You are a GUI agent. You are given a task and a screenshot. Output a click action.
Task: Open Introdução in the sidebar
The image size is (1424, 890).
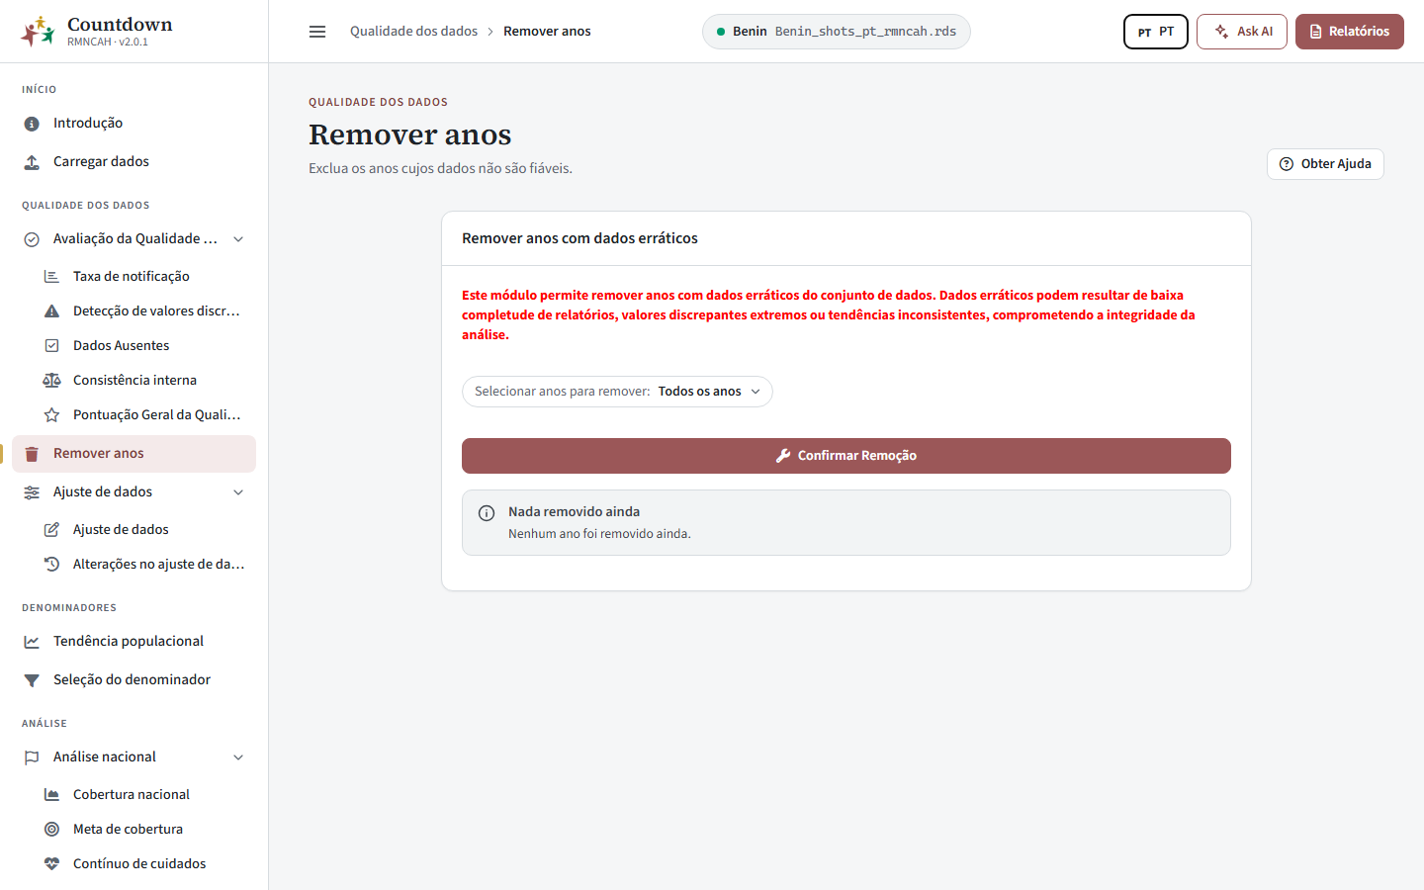coord(133,124)
